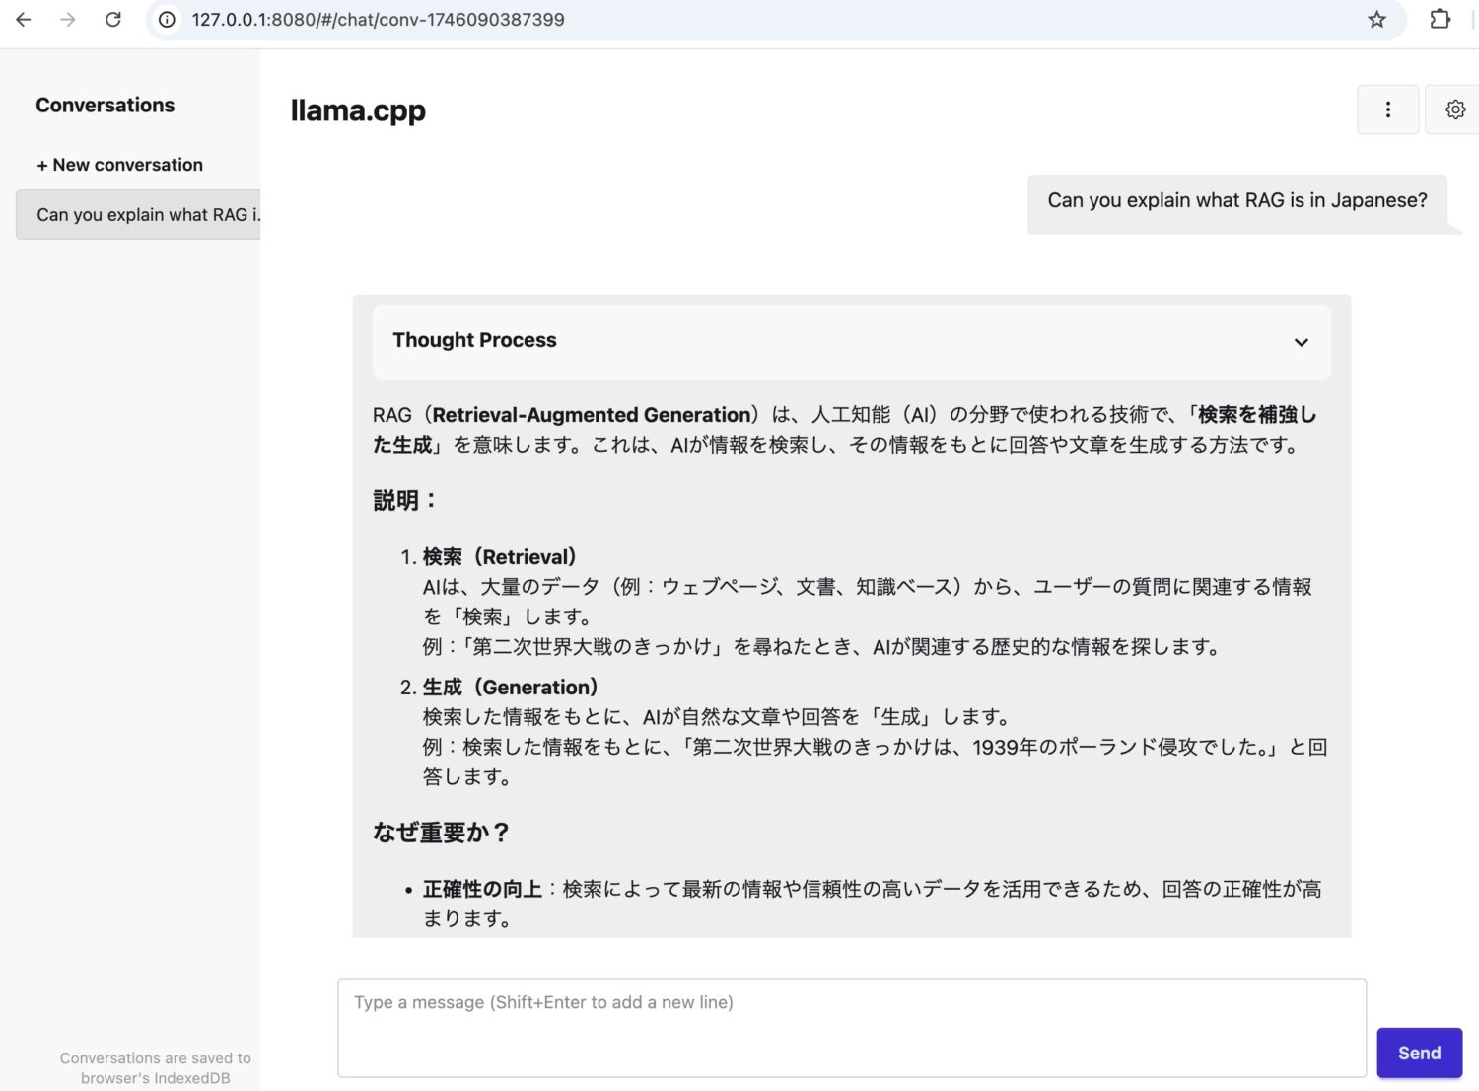Reload the page with refresh icon

(x=113, y=20)
